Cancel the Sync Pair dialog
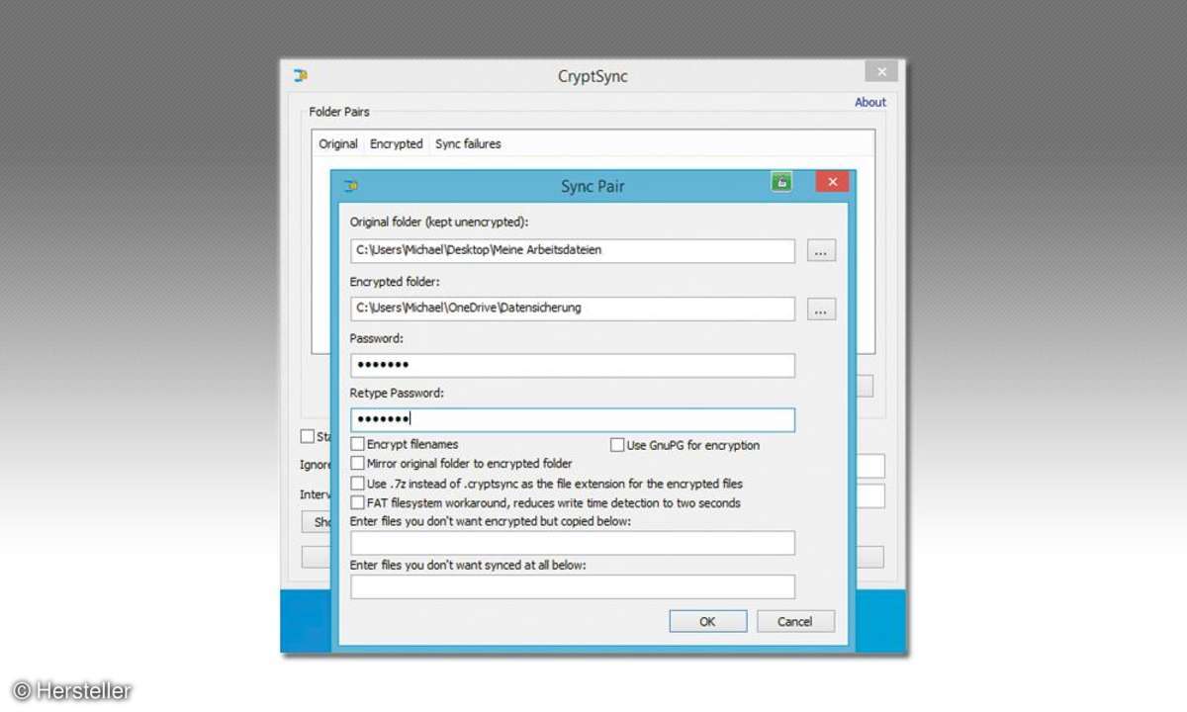Image resolution: width=1187 pixels, height=712 pixels. click(x=795, y=622)
